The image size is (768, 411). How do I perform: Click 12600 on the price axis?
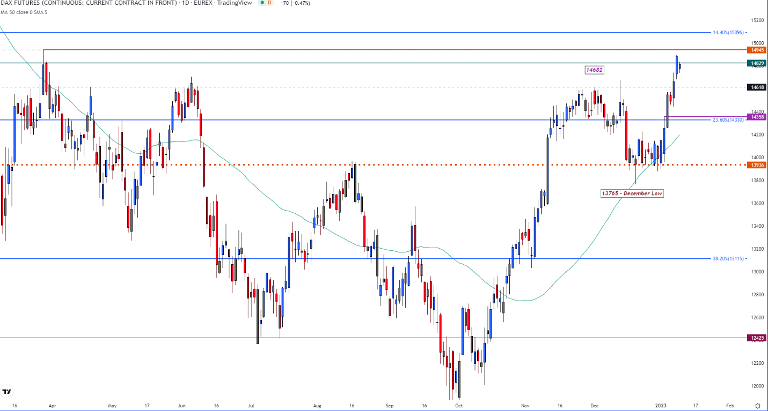point(758,317)
